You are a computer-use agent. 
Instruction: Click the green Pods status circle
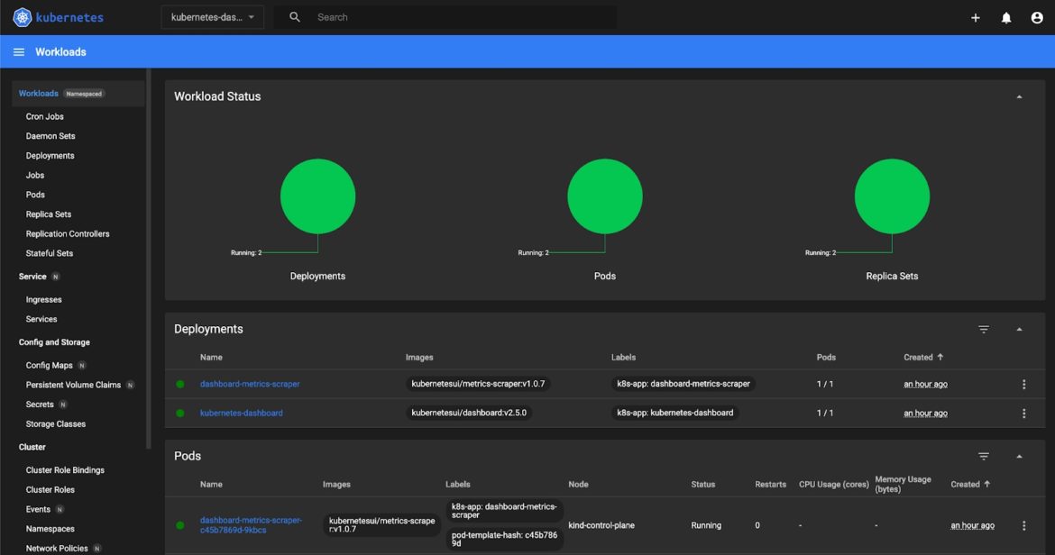[x=605, y=196]
